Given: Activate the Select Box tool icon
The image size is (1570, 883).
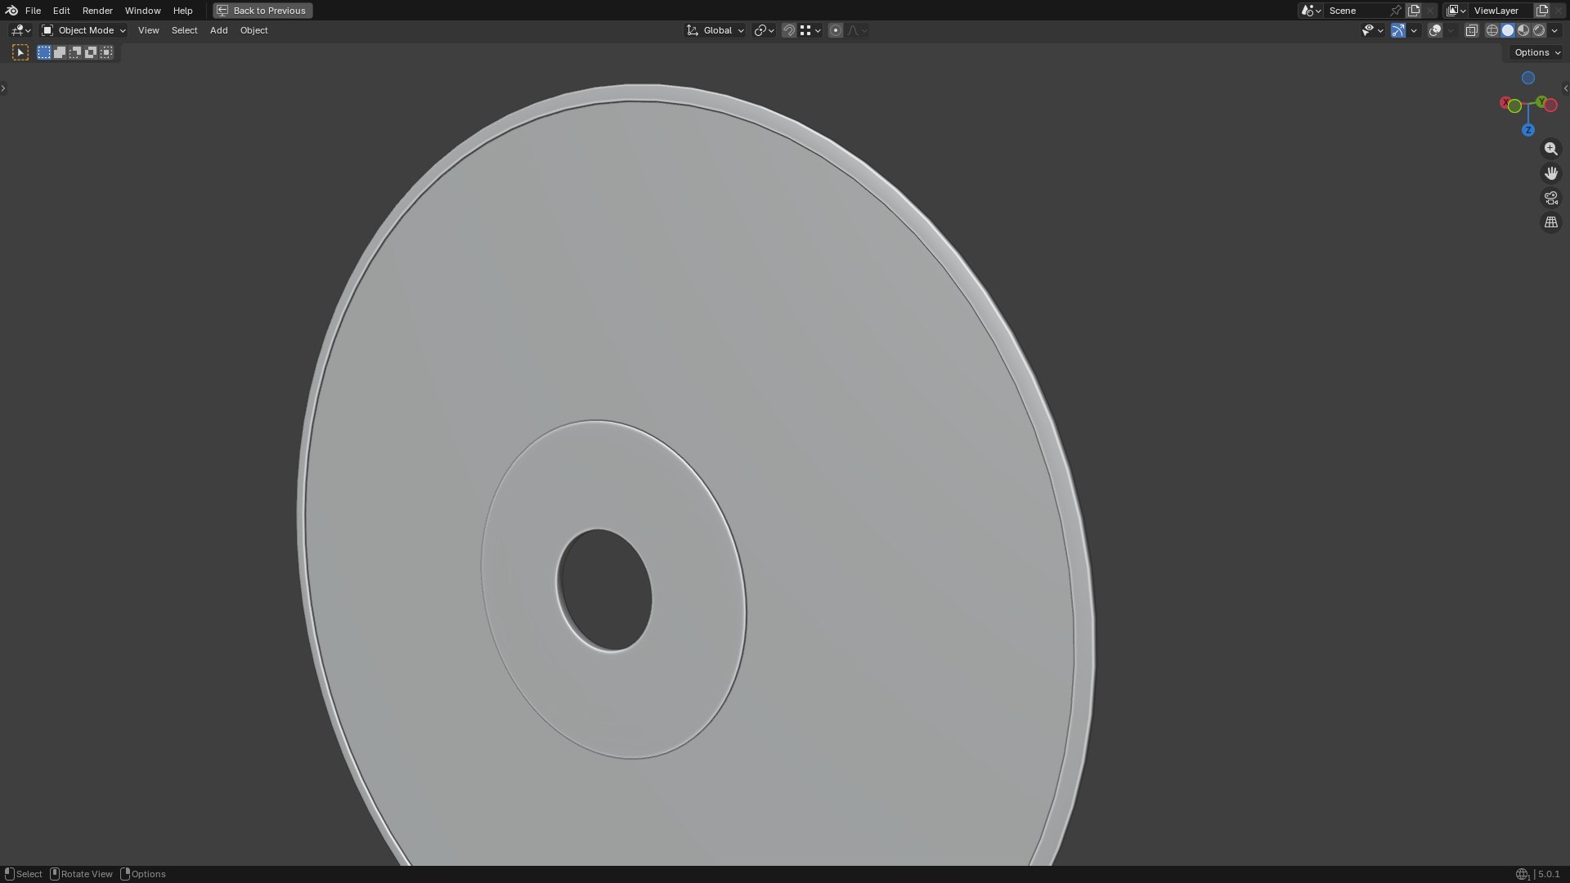Looking at the screenshot, I should pyautogui.click(x=20, y=52).
